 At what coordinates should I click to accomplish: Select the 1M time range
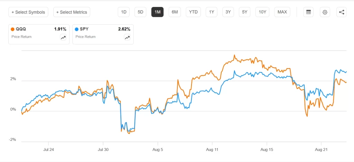(x=157, y=12)
